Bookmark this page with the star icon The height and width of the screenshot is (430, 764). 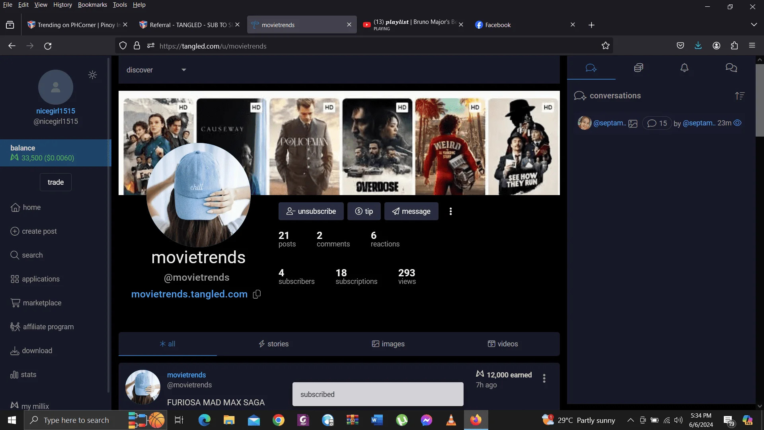(605, 46)
